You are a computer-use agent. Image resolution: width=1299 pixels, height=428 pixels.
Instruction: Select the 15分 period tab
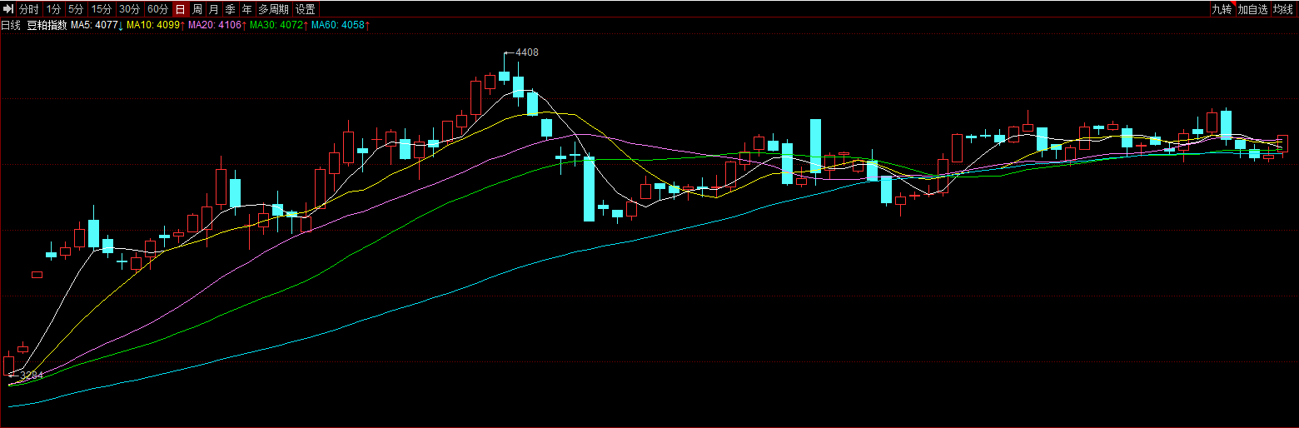(x=102, y=9)
